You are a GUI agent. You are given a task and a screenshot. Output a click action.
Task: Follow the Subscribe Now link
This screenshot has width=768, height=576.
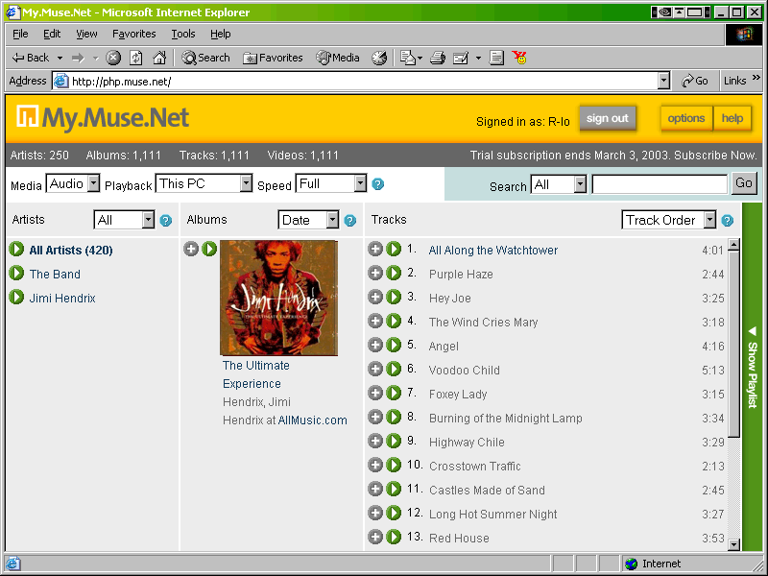pos(715,156)
